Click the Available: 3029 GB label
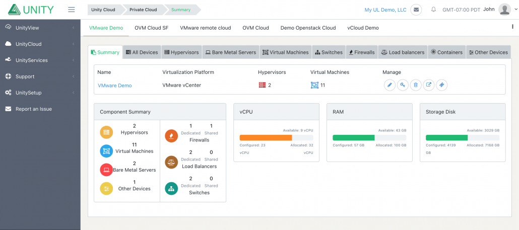 point(483,130)
